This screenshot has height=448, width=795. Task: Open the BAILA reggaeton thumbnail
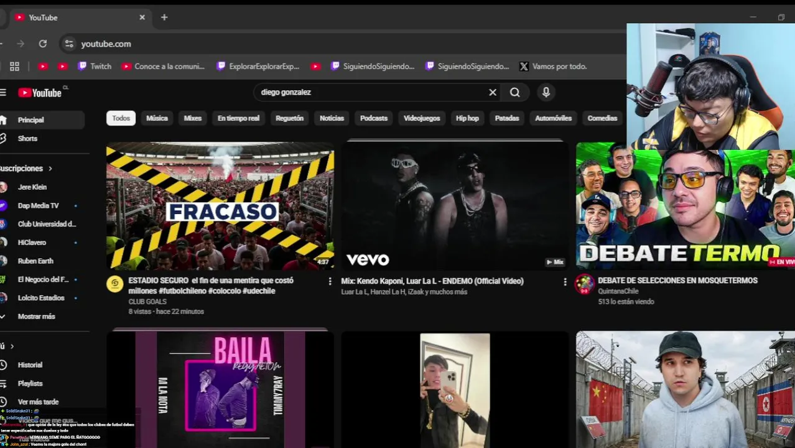[x=220, y=390]
